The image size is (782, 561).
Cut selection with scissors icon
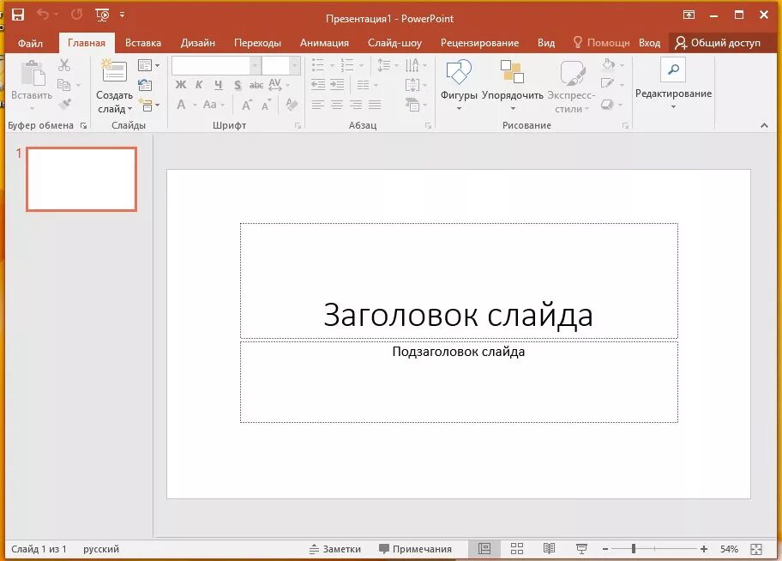pyautogui.click(x=64, y=65)
